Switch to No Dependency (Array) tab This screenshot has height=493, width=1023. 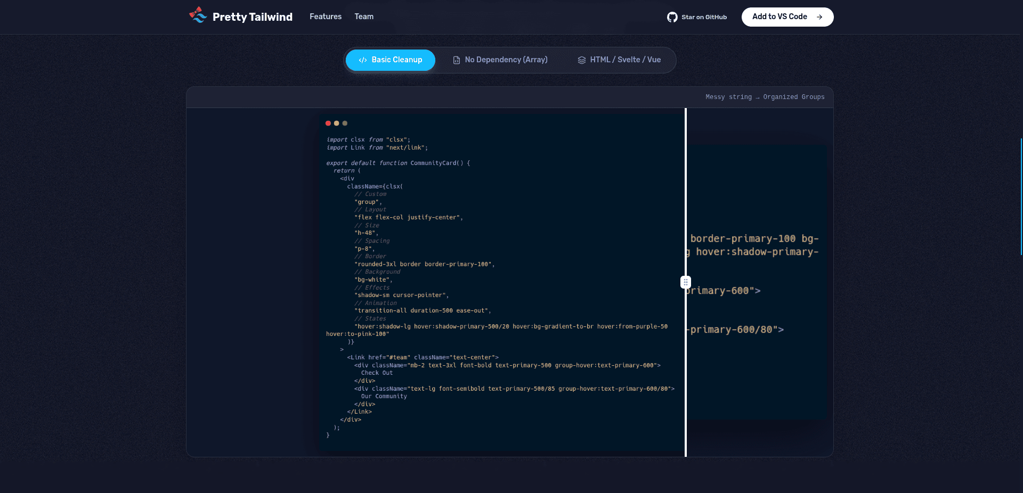pos(500,60)
